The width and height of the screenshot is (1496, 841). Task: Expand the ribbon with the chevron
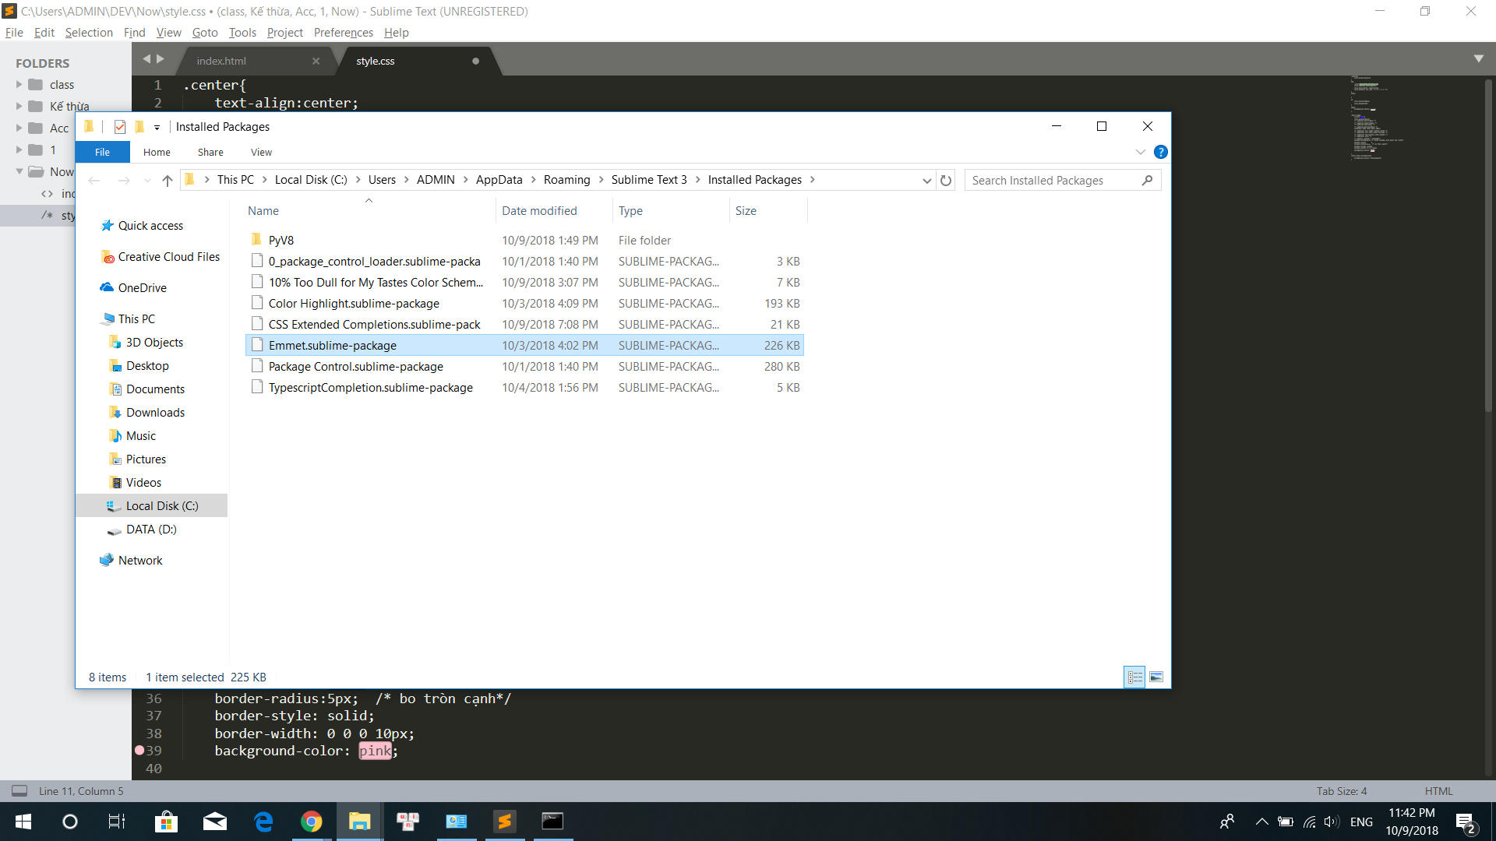pos(1140,152)
